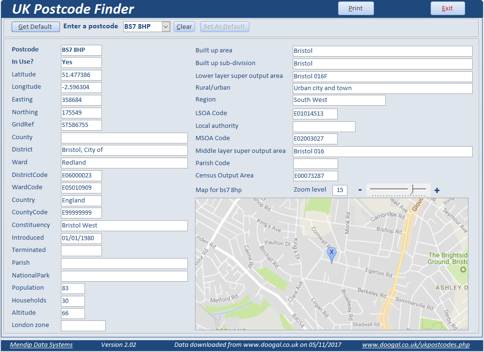Screen dimensions: 484x352
Task: Open the postcode combo box dropdown arrow
Action: (166, 27)
